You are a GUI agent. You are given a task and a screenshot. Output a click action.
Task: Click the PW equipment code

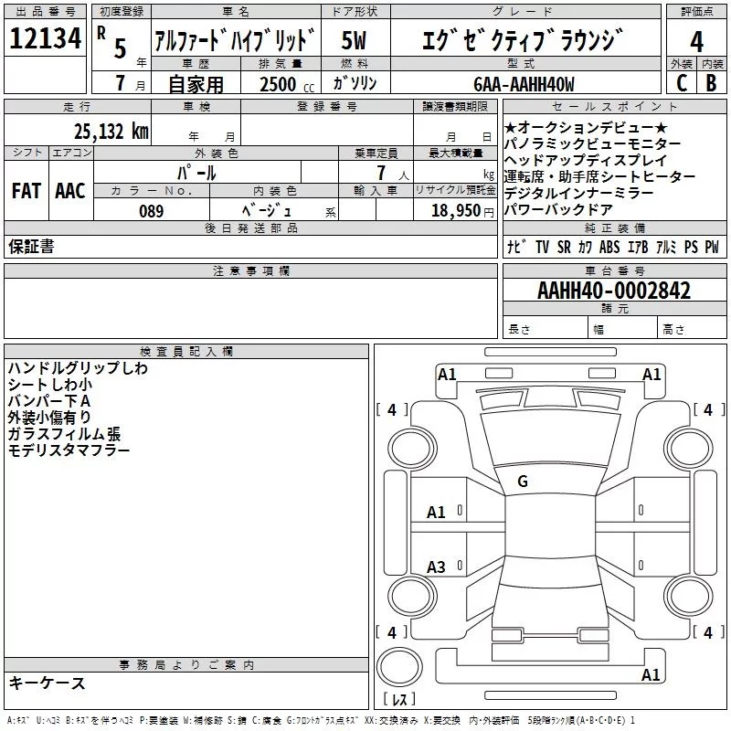pos(712,247)
